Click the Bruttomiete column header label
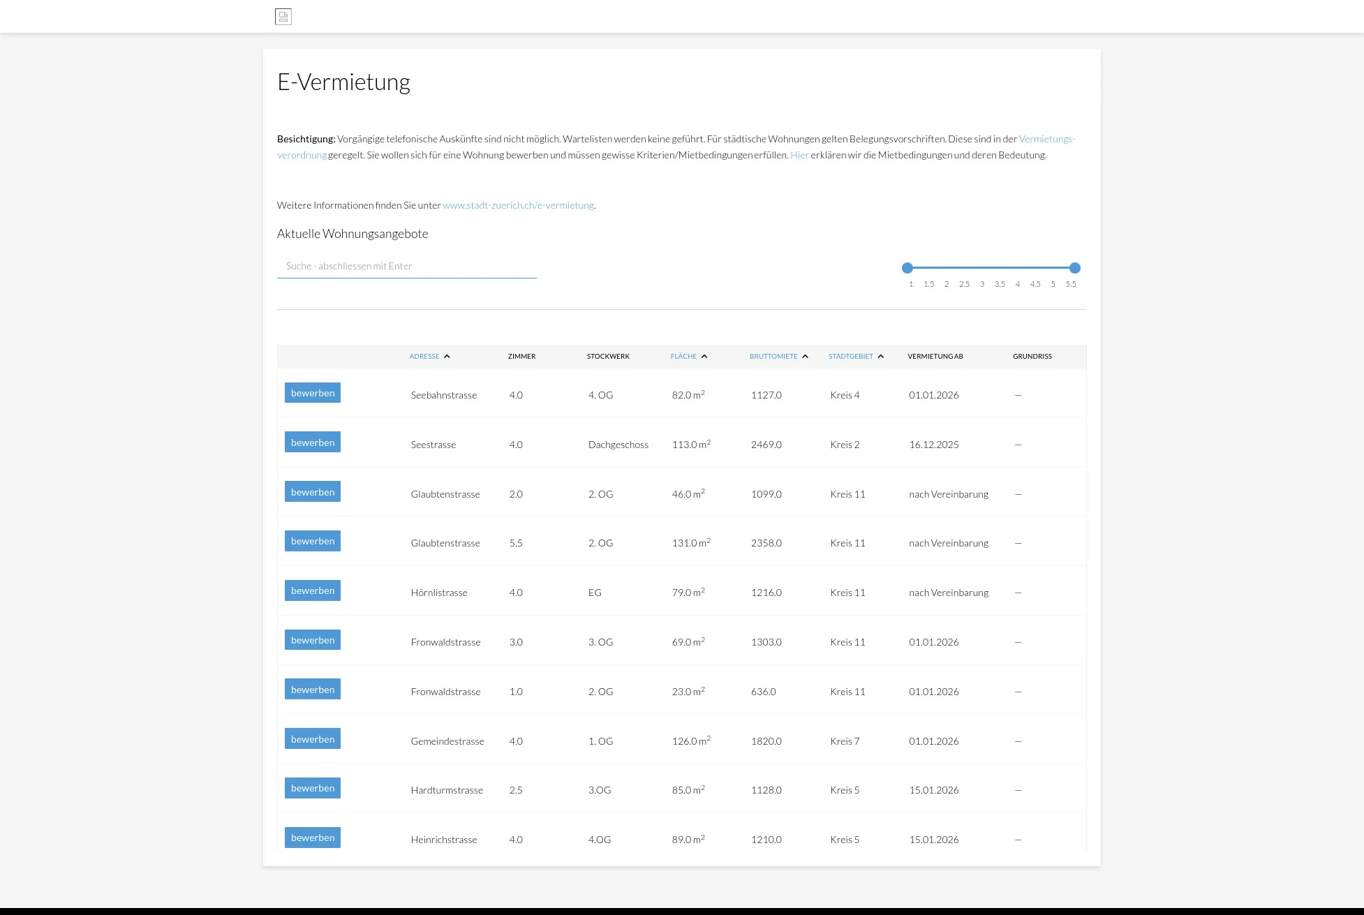1364x915 pixels. (773, 357)
